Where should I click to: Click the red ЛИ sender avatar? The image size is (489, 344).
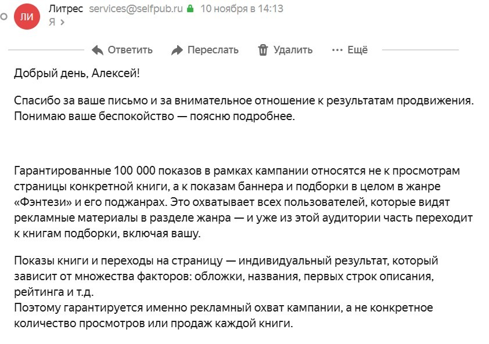click(27, 16)
